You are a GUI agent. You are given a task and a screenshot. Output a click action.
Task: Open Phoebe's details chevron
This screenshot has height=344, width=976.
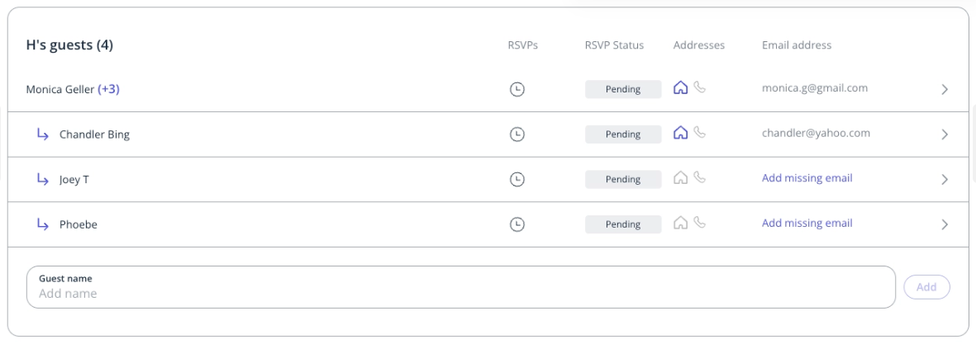tap(945, 224)
